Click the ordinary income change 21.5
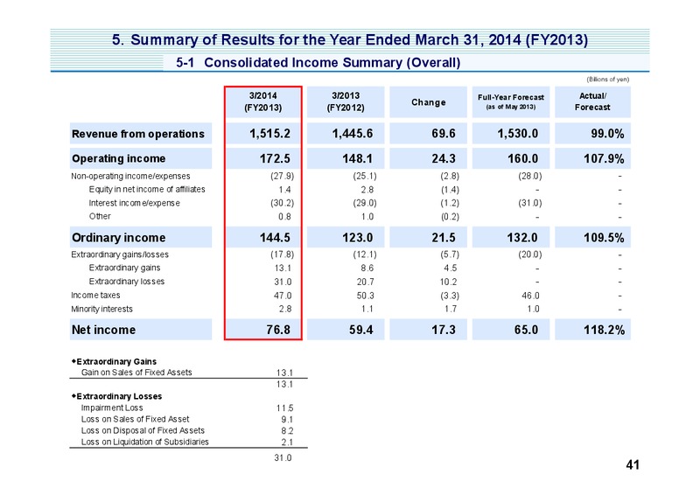The height and width of the screenshot is (495, 700). tap(444, 238)
